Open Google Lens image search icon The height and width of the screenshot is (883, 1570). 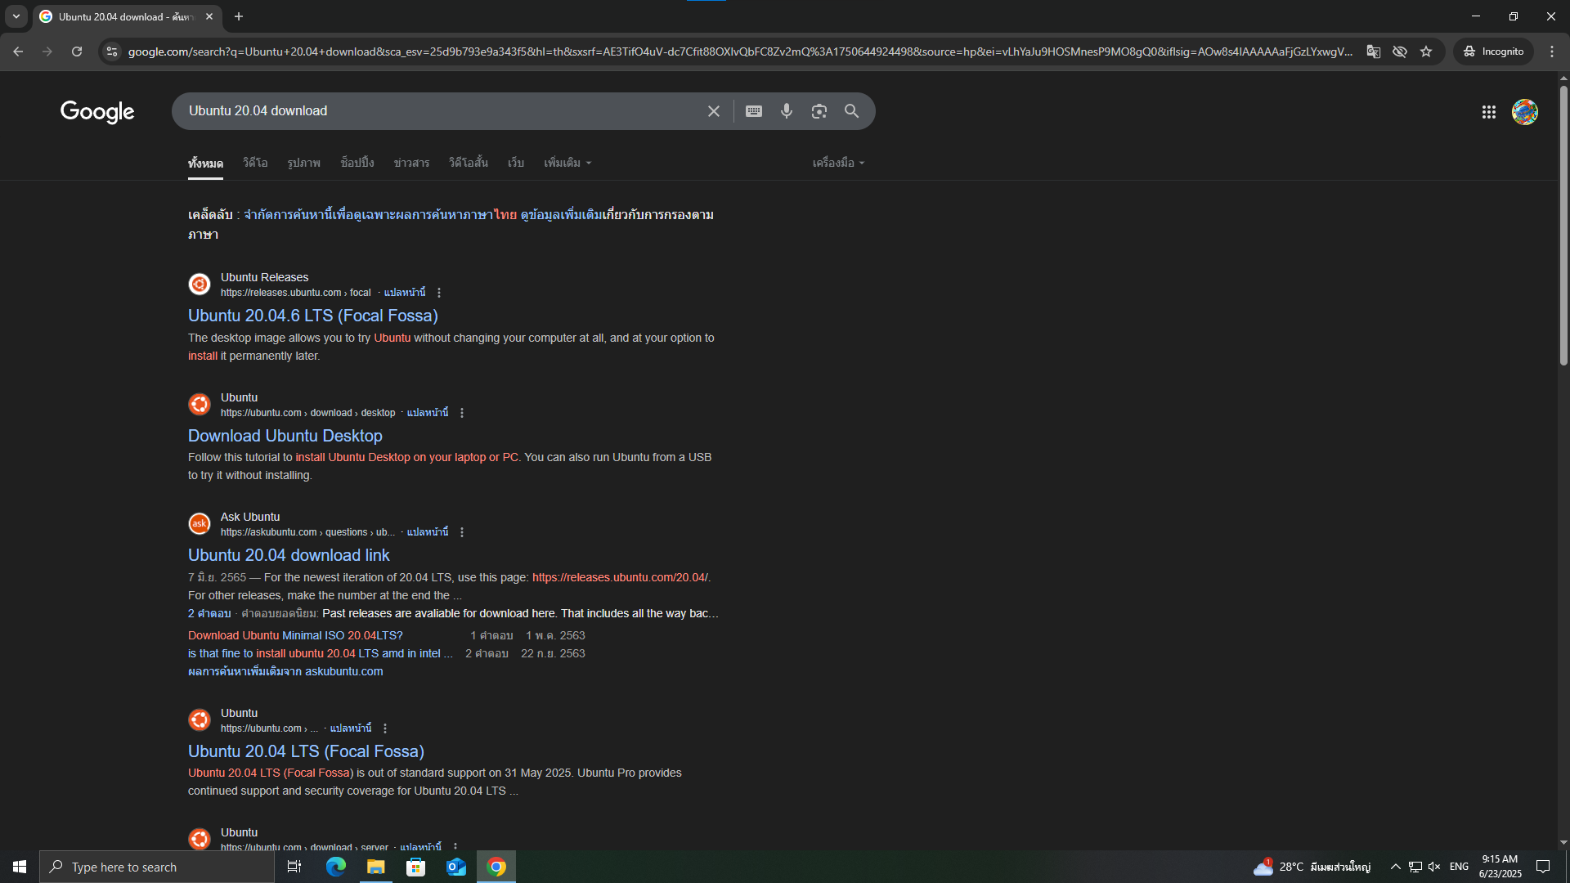(819, 111)
